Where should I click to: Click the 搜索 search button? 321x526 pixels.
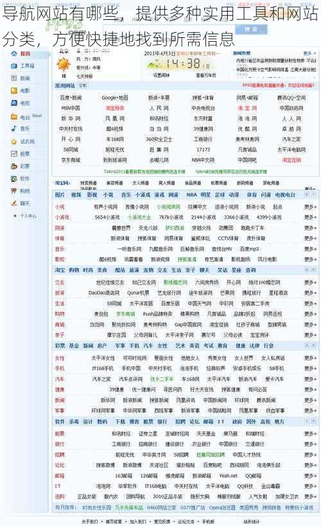[251, 30]
